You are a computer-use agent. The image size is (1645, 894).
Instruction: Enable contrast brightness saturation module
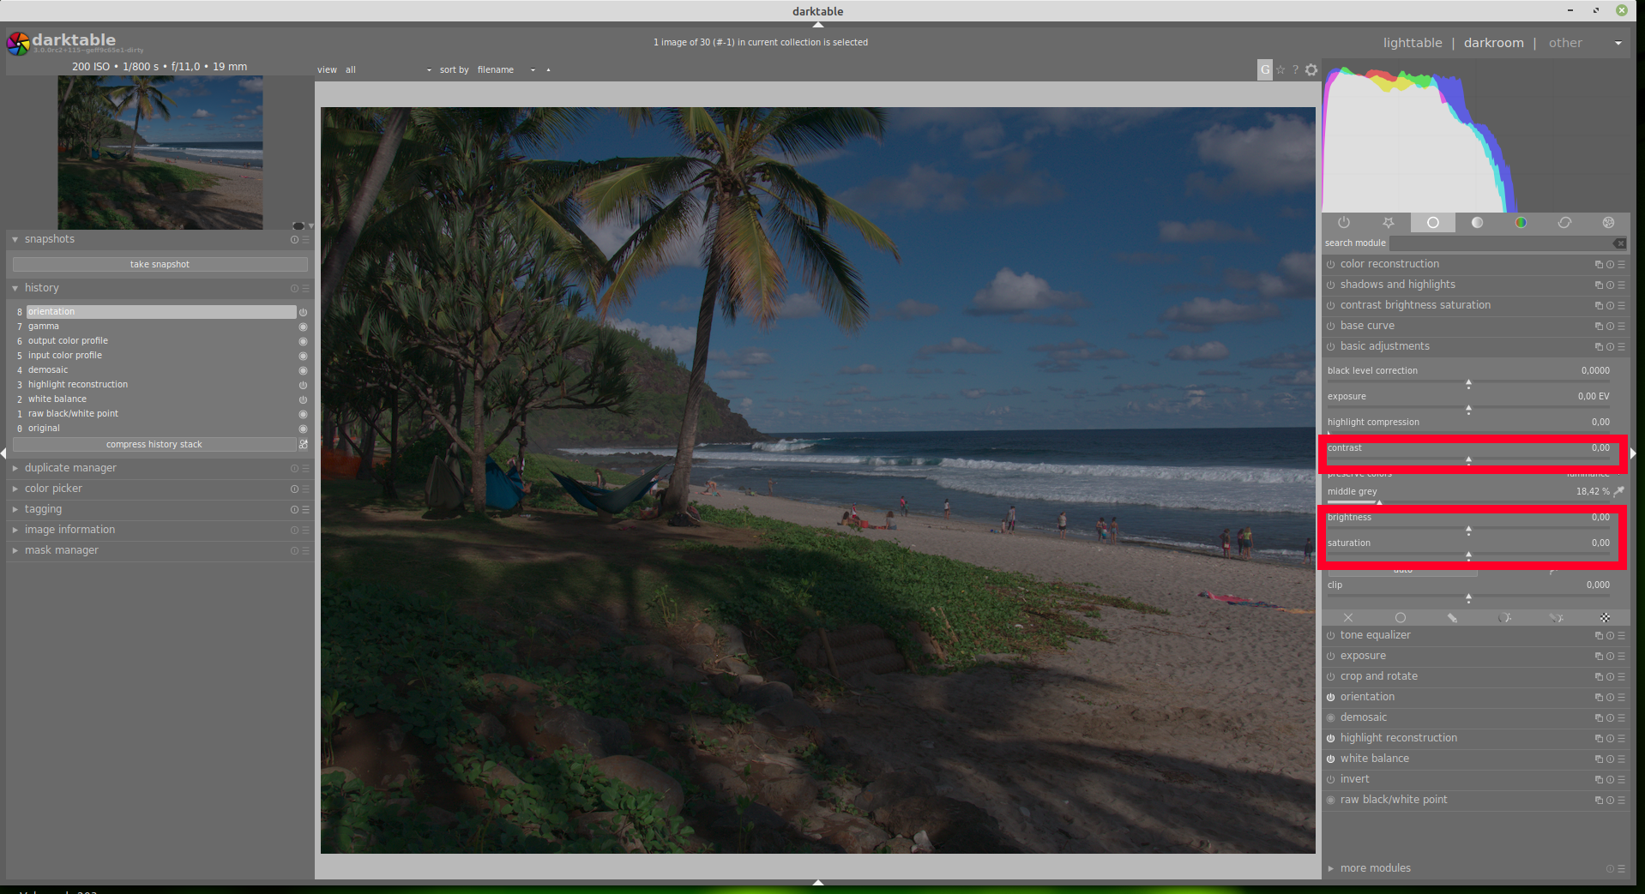[x=1331, y=305]
